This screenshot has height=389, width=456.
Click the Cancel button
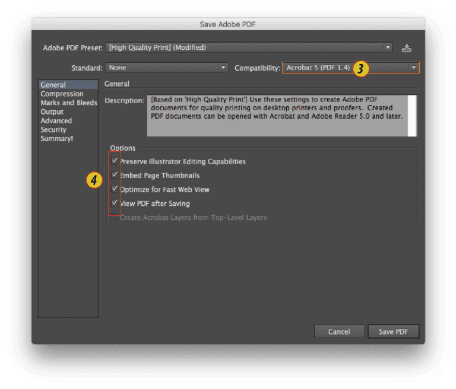point(339,331)
